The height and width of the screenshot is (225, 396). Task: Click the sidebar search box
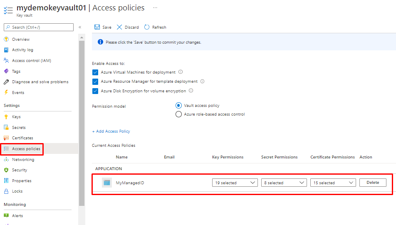coord(39,27)
